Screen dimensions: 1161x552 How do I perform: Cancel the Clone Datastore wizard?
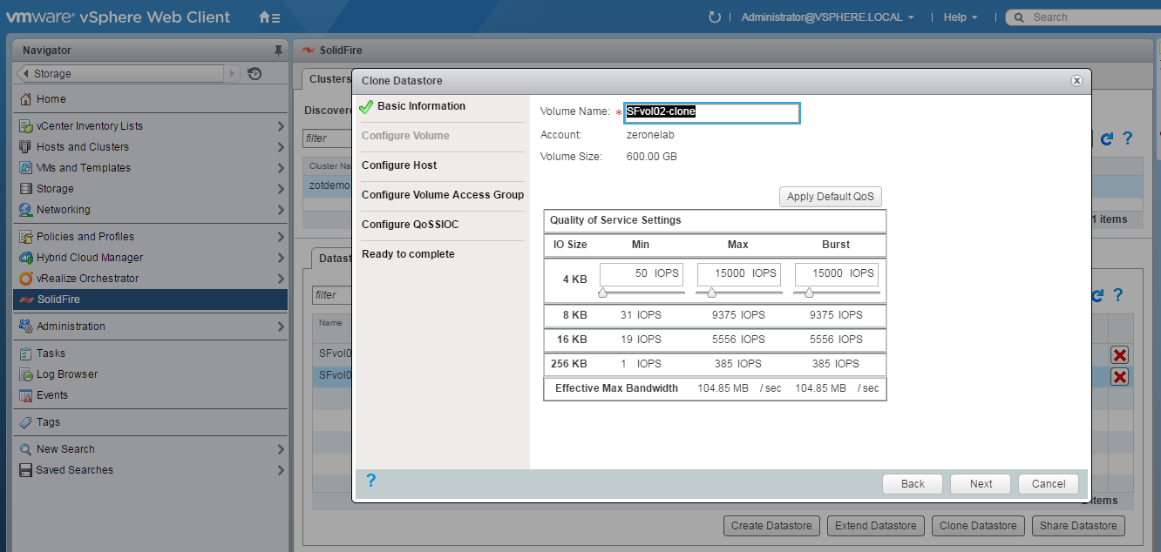pos(1049,484)
